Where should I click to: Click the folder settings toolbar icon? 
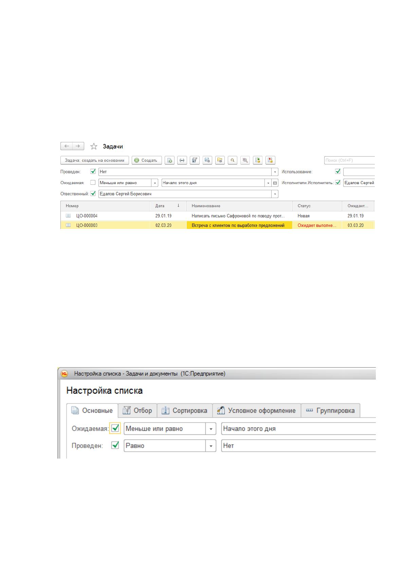pyautogui.click(x=220, y=160)
